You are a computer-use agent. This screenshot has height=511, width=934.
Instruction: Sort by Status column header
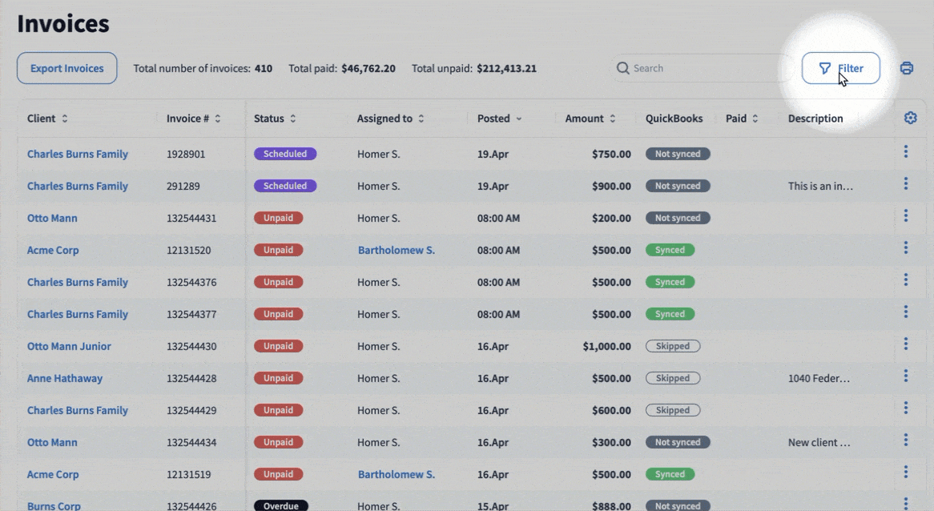coord(275,119)
